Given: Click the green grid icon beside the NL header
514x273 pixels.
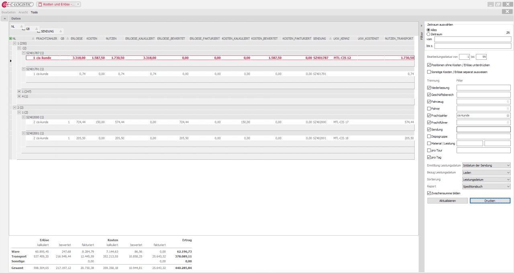Looking at the screenshot, I should click(10, 39).
